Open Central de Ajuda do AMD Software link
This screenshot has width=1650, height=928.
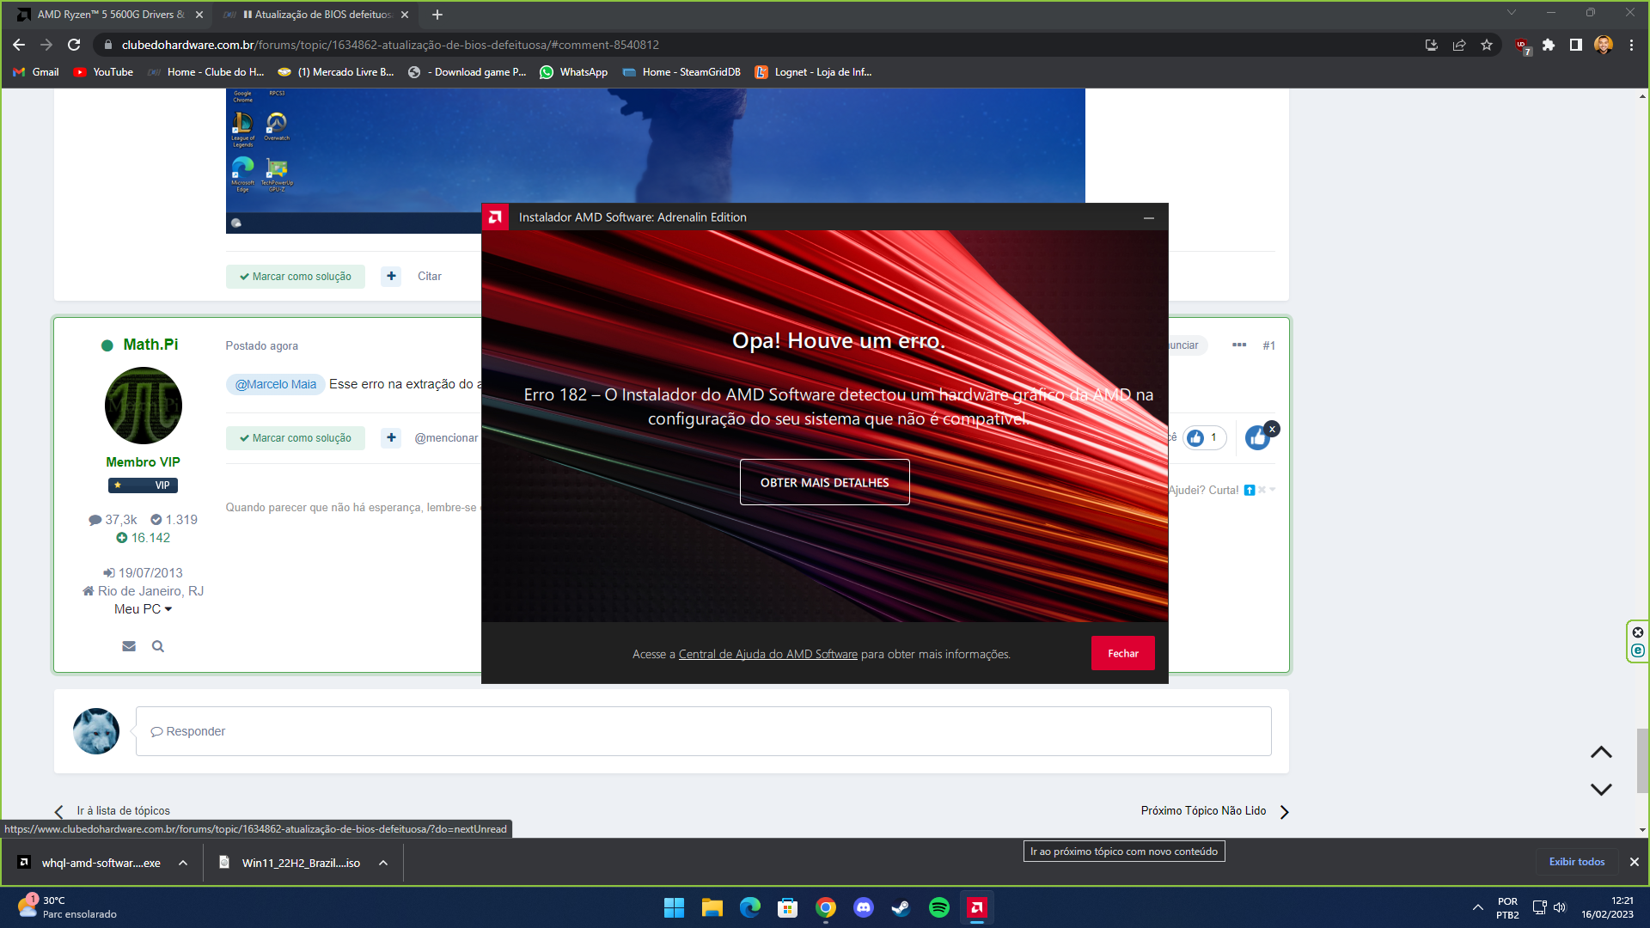pyautogui.click(x=768, y=654)
